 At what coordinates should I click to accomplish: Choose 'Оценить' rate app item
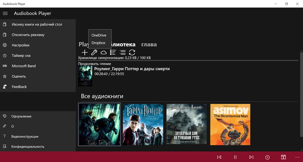coord(38,76)
